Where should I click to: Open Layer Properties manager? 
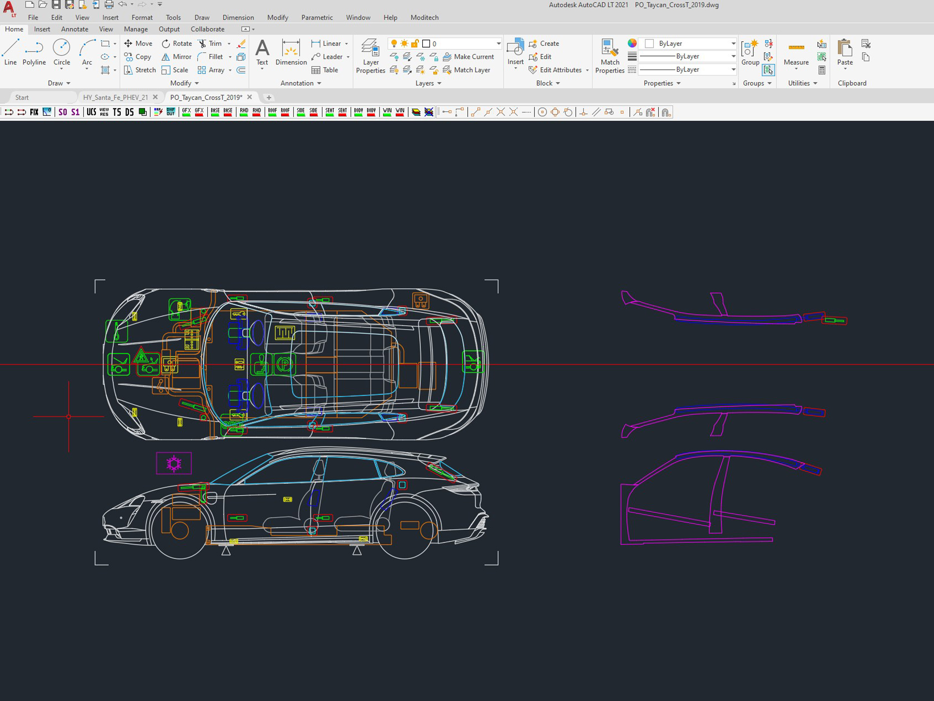(x=370, y=56)
